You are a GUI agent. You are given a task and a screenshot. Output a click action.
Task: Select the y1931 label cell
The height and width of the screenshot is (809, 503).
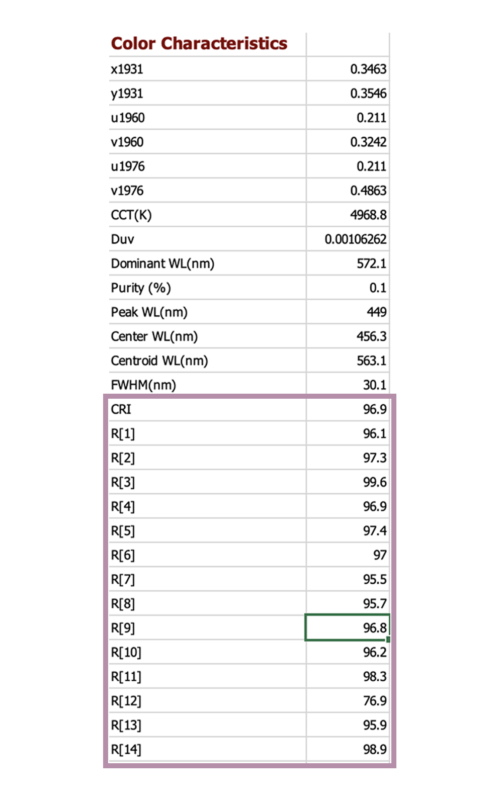click(x=207, y=94)
